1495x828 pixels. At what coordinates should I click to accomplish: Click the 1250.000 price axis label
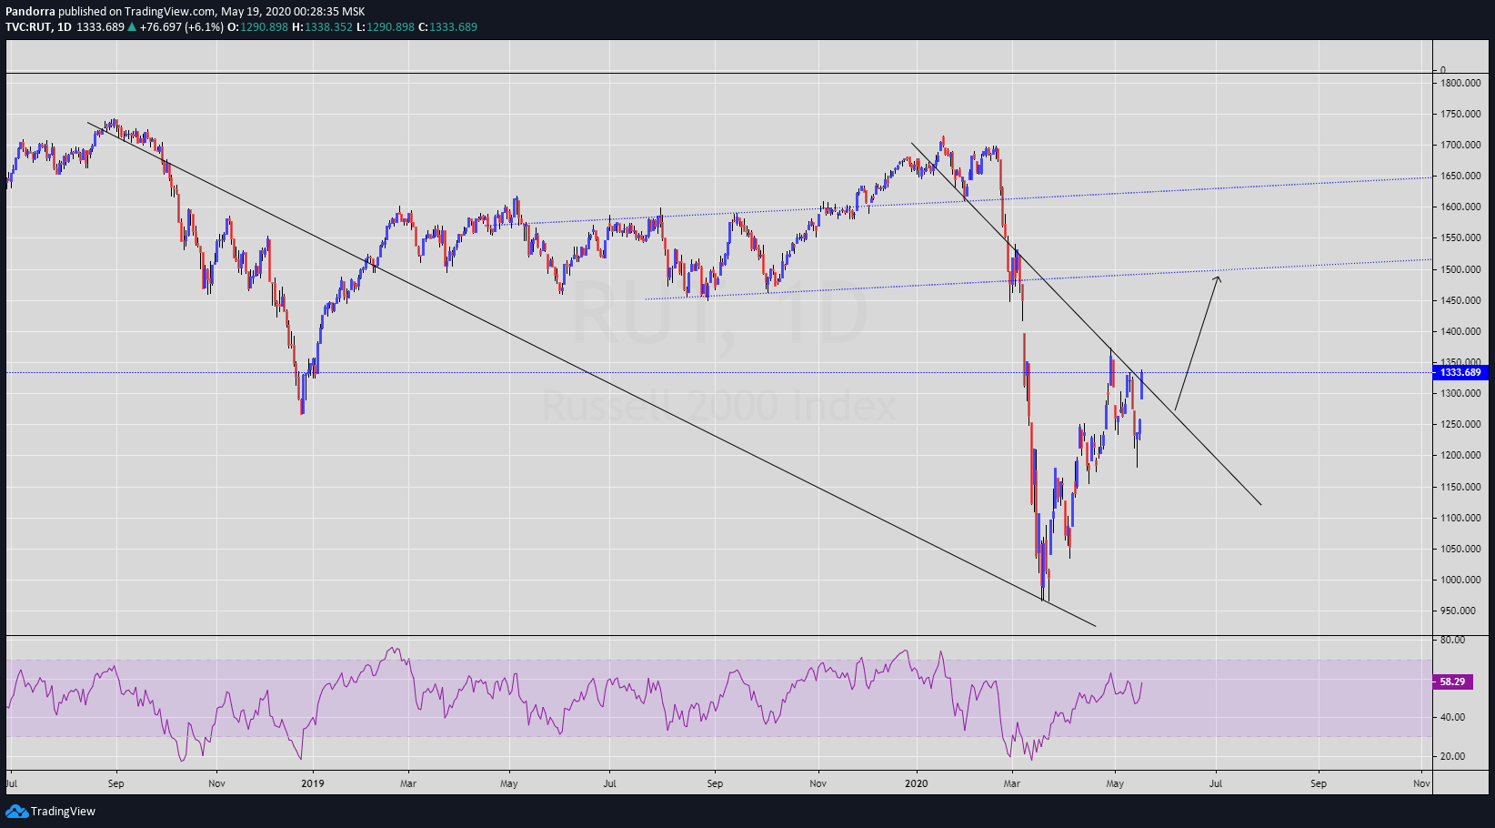click(x=1460, y=424)
